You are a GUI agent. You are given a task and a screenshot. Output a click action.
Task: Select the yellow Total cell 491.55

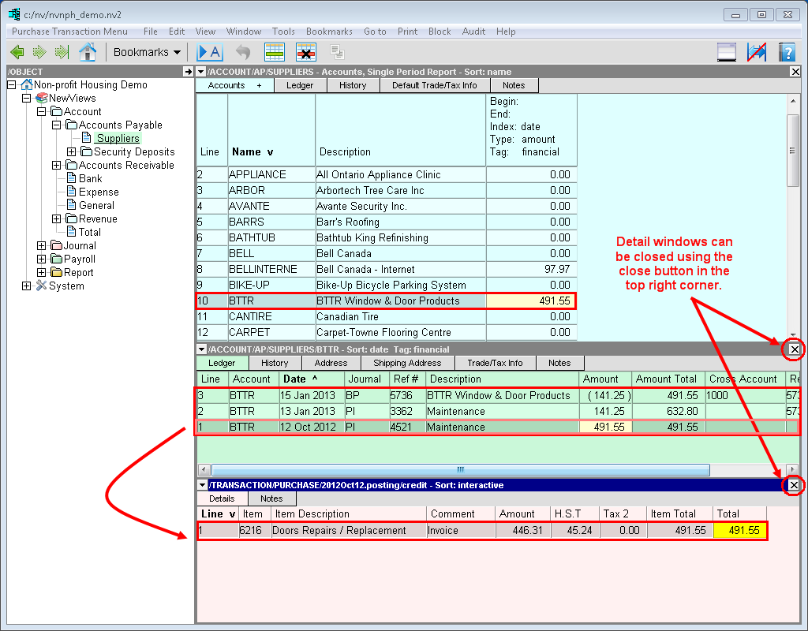[x=740, y=531]
